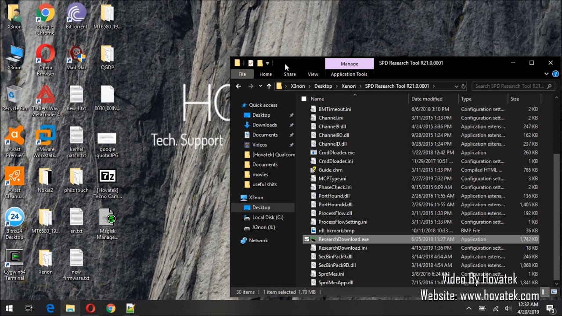562x316 pixels.
Task: Open the Opera Browser desktop icon
Action: [45, 60]
